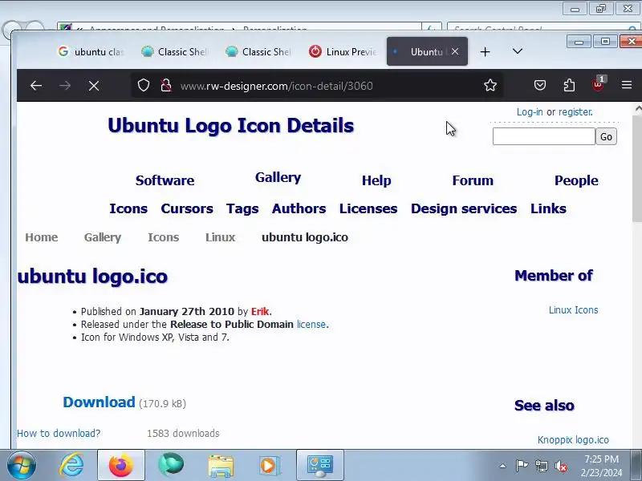Go to Home breadcrumb
642x481 pixels.
point(42,237)
